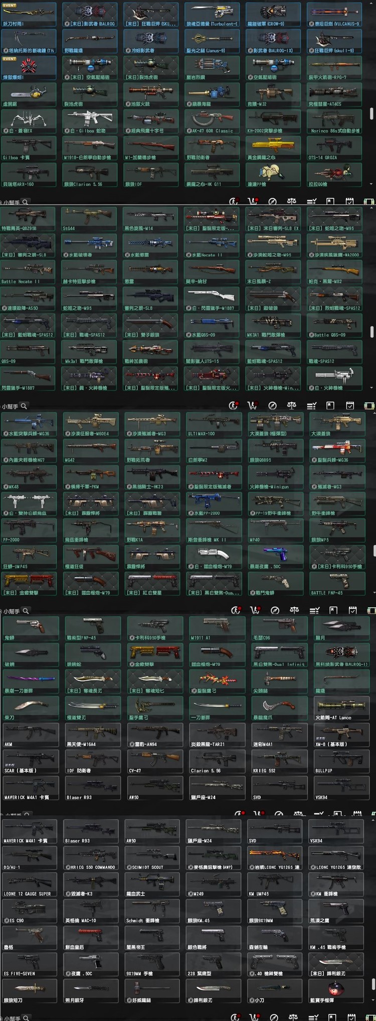Select the StG44 rifle
Screen dimensions: 376x1021
(x=89, y=219)
